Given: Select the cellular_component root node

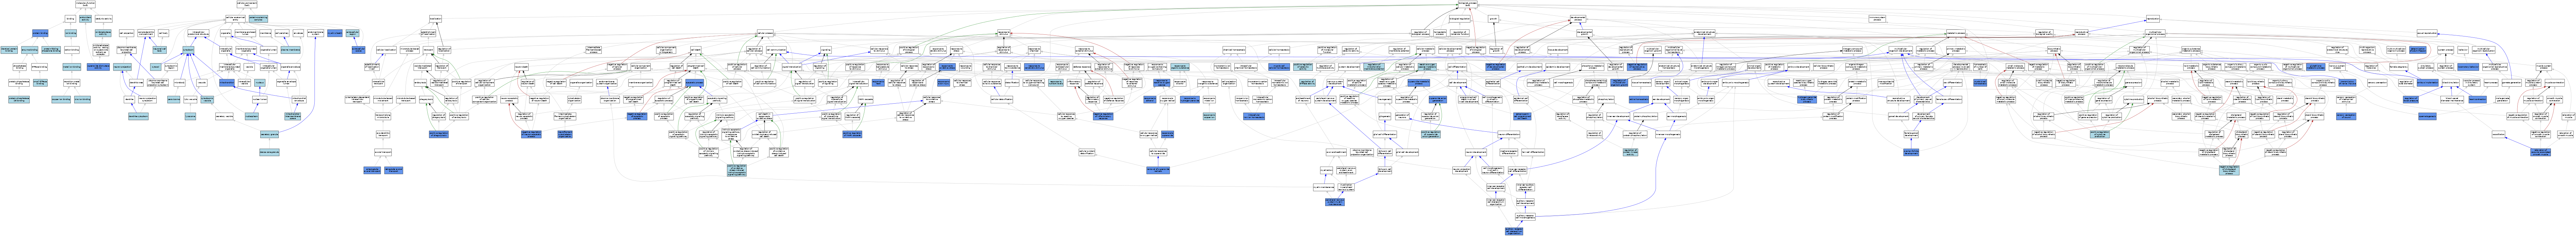Looking at the screenshot, I should [x=247, y=4].
